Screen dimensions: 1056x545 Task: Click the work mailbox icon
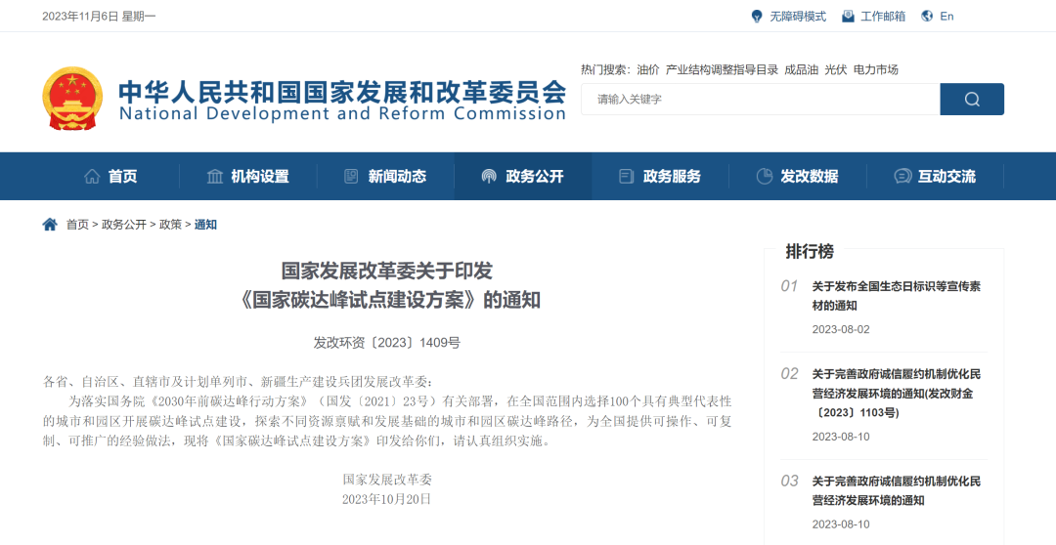tap(849, 17)
